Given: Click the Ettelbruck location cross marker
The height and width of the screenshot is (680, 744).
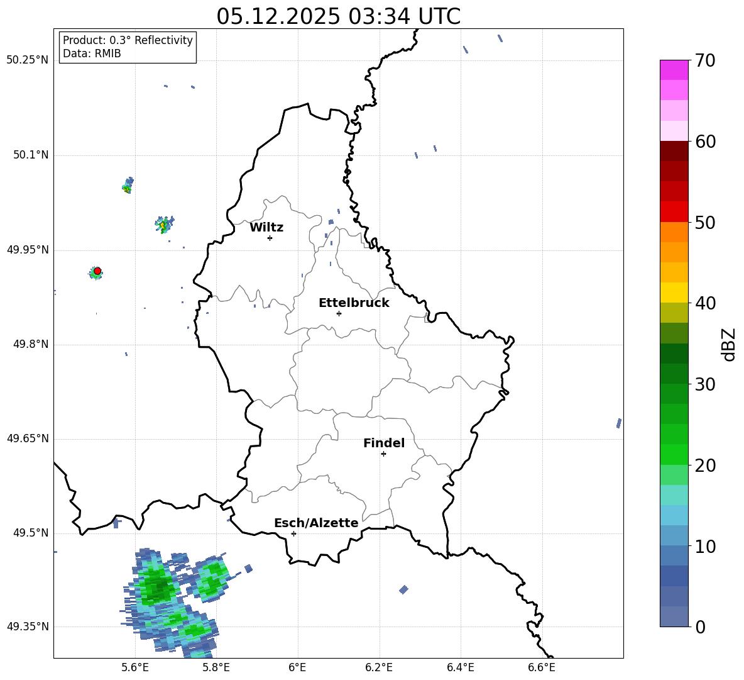Looking at the screenshot, I should coord(339,313).
